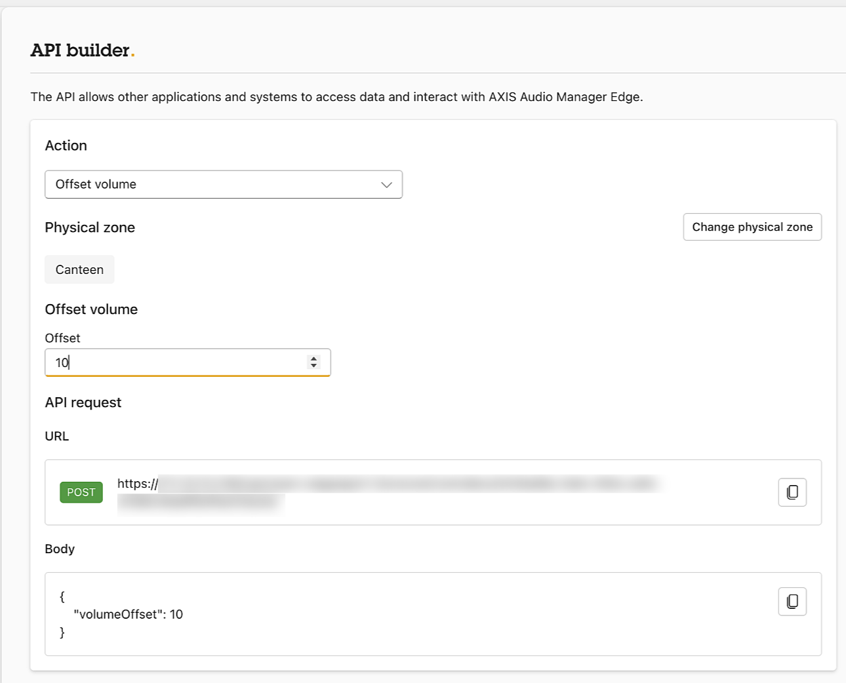Click the URL label above request box
Viewport: 846px width, 683px height.
57,436
